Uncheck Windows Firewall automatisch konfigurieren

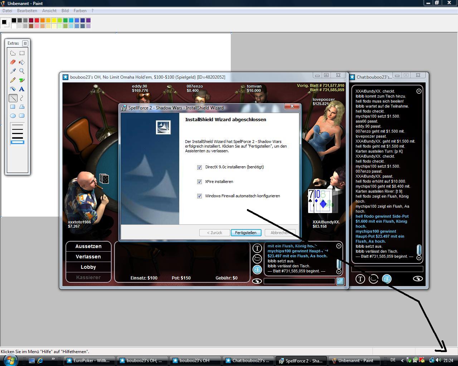click(199, 196)
